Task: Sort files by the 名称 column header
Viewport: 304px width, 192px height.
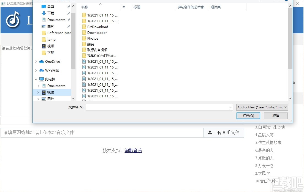Action: tap(85, 7)
